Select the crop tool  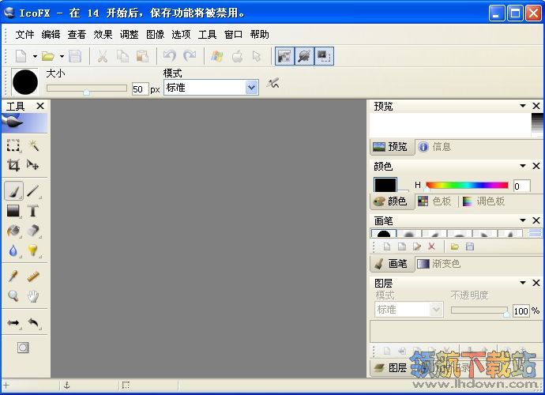pyautogui.click(x=13, y=165)
